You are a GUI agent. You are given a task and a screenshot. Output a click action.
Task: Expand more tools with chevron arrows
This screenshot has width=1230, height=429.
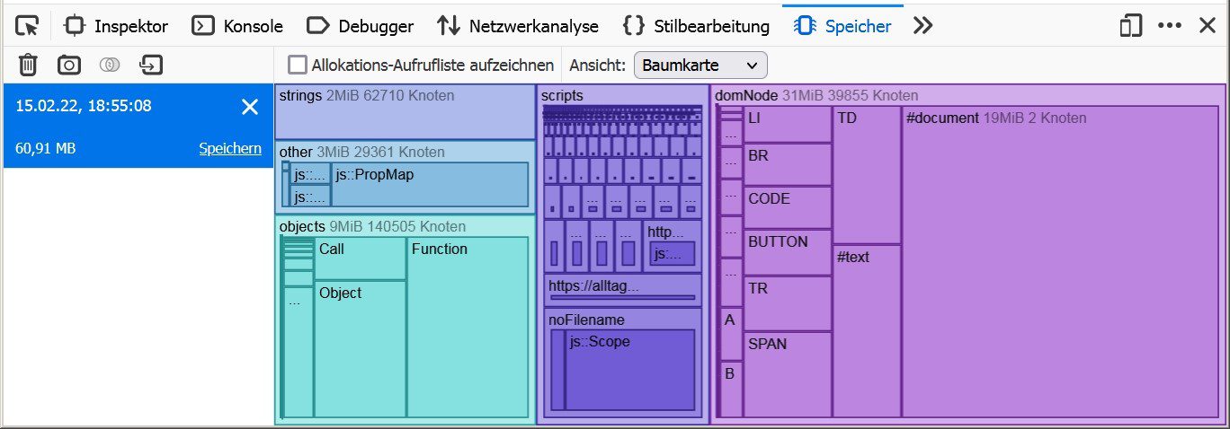click(x=922, y=26)
